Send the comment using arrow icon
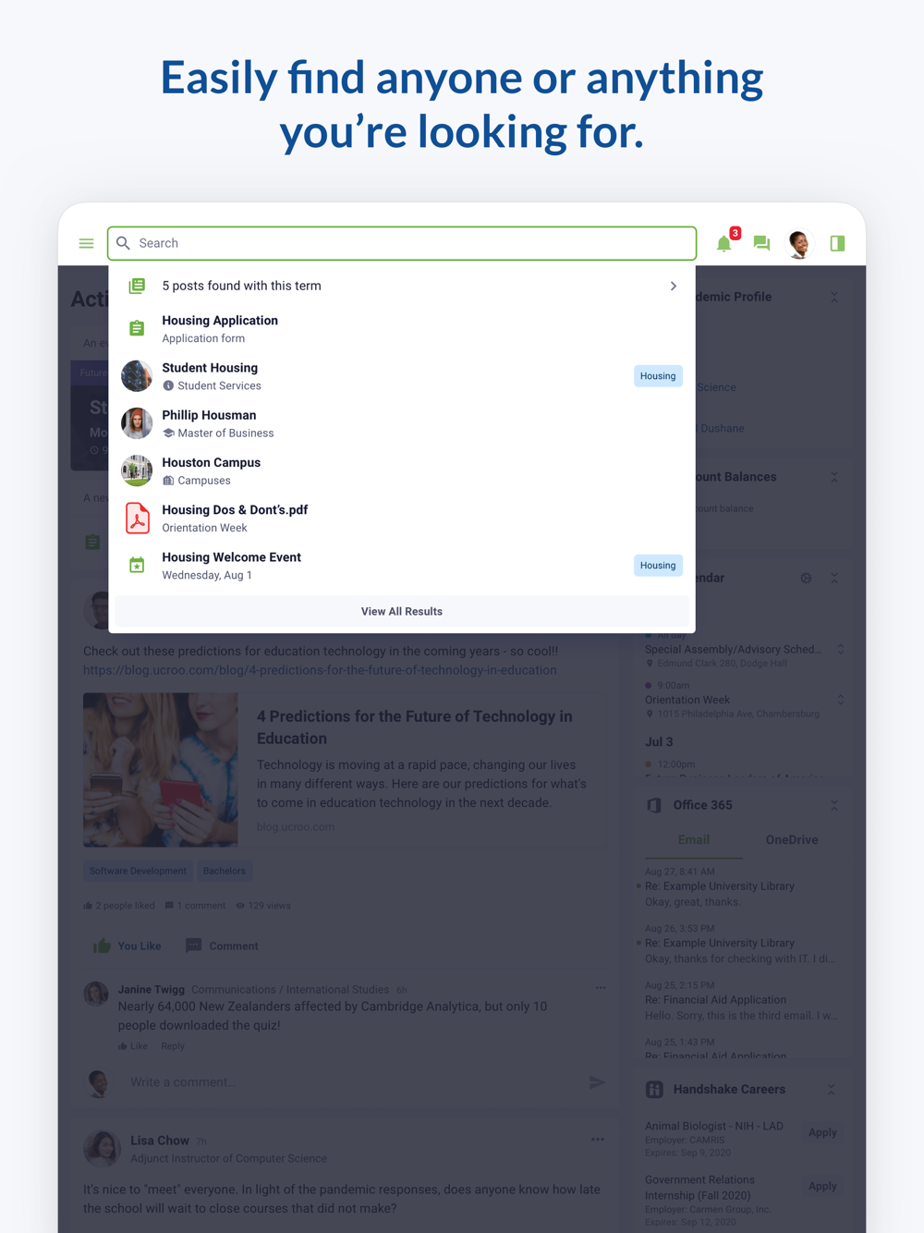 click(x=597, y=1082)
